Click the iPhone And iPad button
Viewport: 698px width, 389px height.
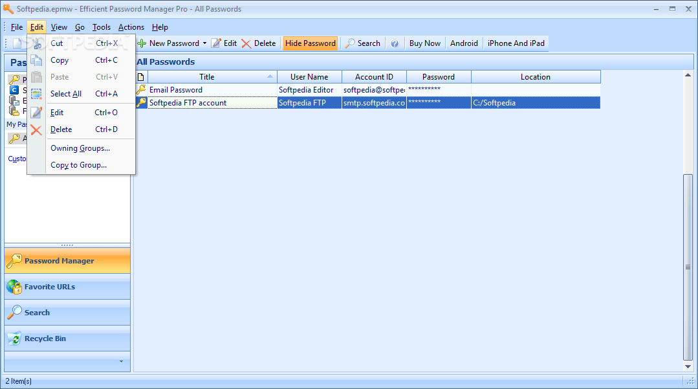516,43
